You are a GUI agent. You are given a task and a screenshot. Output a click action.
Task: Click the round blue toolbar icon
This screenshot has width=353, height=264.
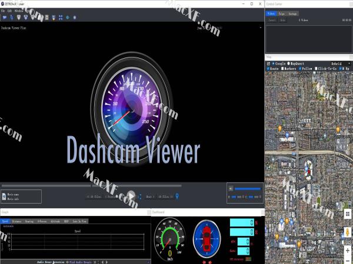(x=68, y=18)
